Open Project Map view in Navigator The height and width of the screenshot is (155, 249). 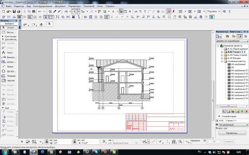(x=227, y=36)
